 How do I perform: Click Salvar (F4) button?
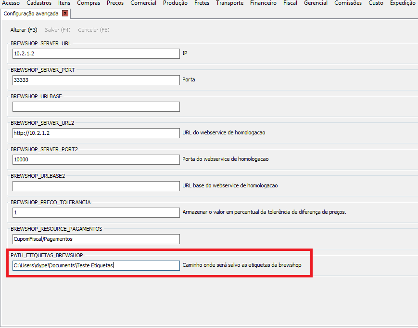click(x=58, y=30)
